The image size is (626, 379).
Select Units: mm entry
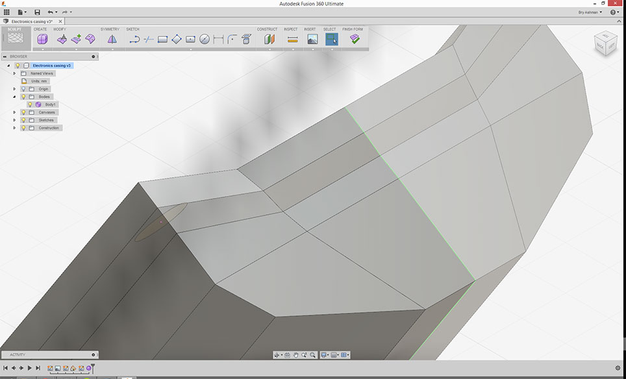[x=39, y=81]
